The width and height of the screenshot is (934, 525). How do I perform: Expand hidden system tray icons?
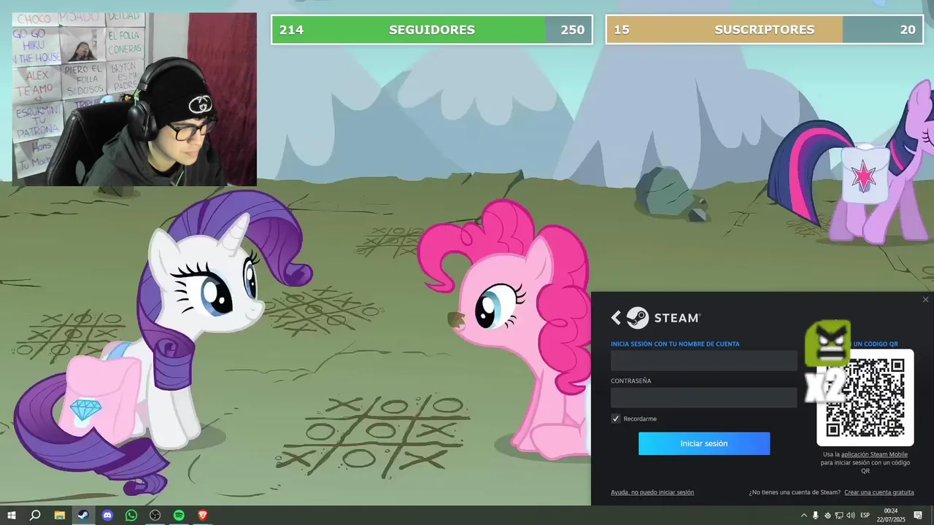pos(804,516)
